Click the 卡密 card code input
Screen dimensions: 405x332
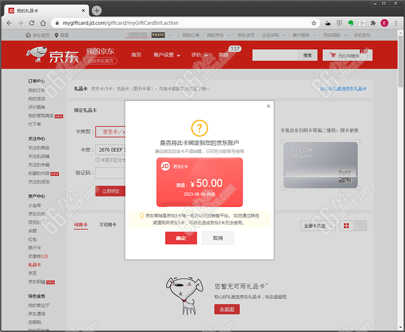pyautogui.click(x=110, y=150)
